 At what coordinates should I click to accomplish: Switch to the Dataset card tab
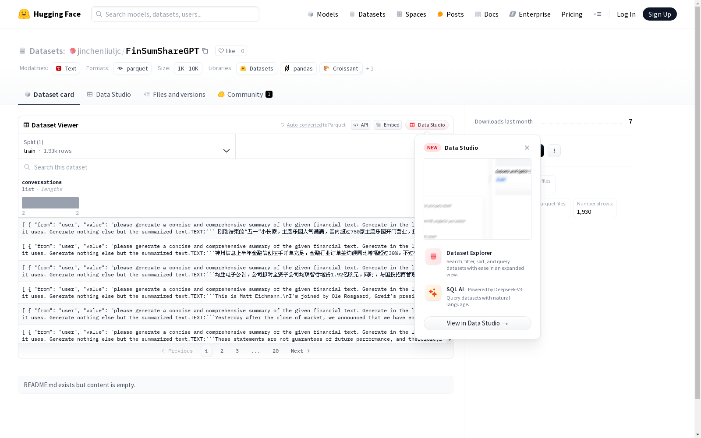point(49,95)
